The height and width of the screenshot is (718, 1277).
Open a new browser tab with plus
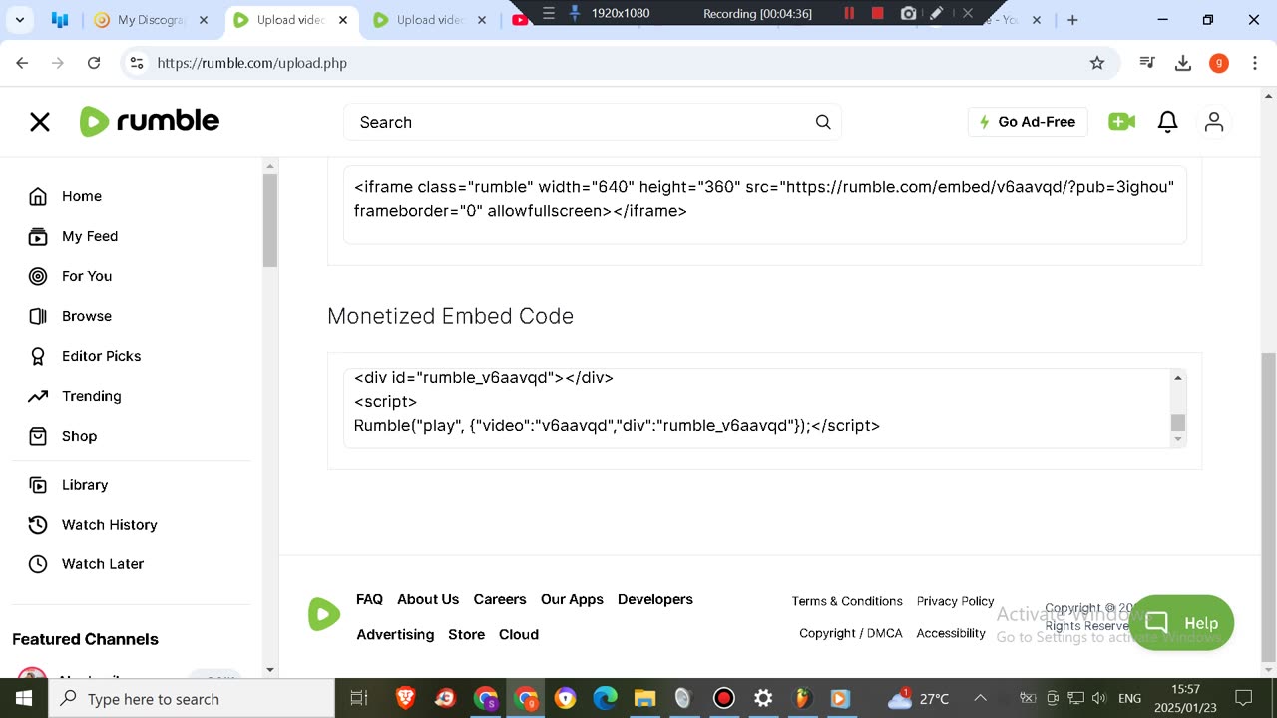coord(1072,20)
